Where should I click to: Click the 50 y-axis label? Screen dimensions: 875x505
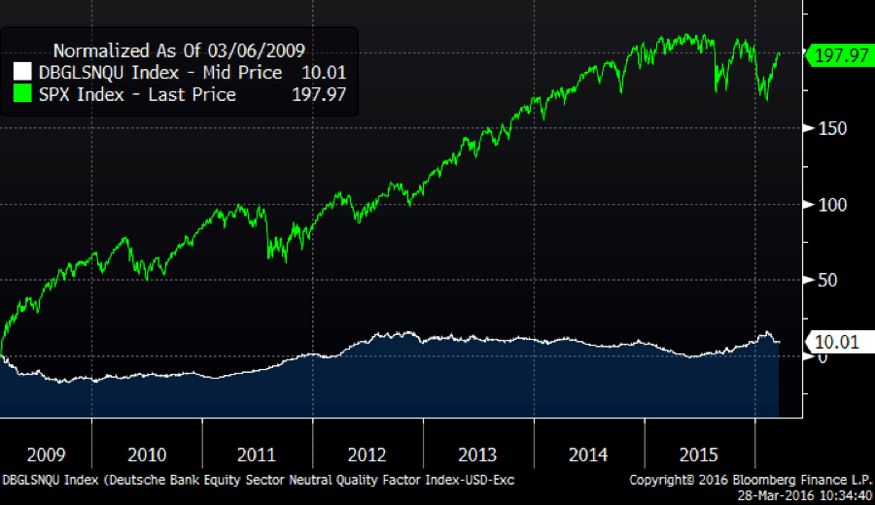(827, 280)
